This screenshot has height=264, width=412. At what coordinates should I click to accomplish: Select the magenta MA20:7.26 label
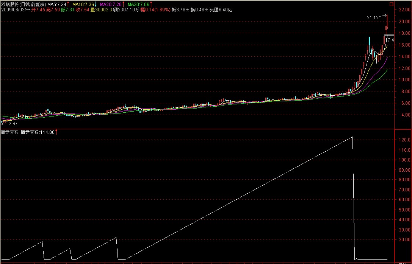coord(111,5)
